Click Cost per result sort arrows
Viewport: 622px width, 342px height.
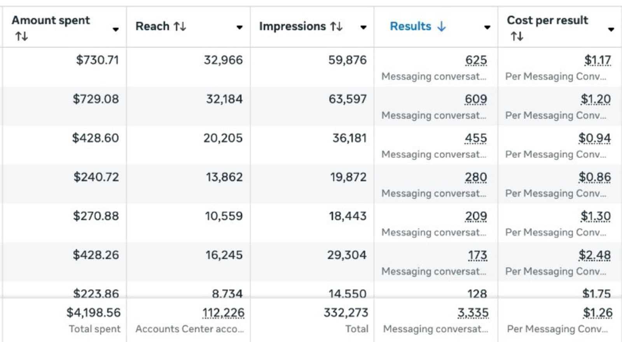517,36
